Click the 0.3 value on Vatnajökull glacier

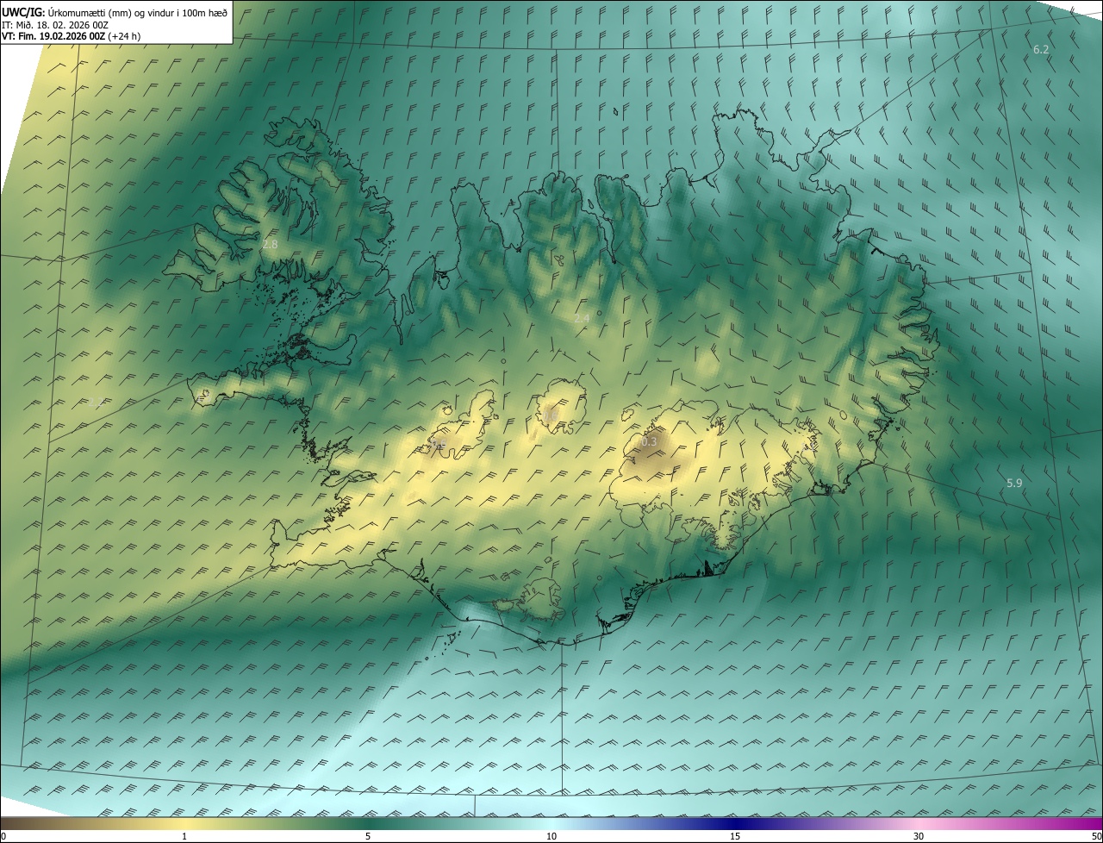click(x=649, y=442)
